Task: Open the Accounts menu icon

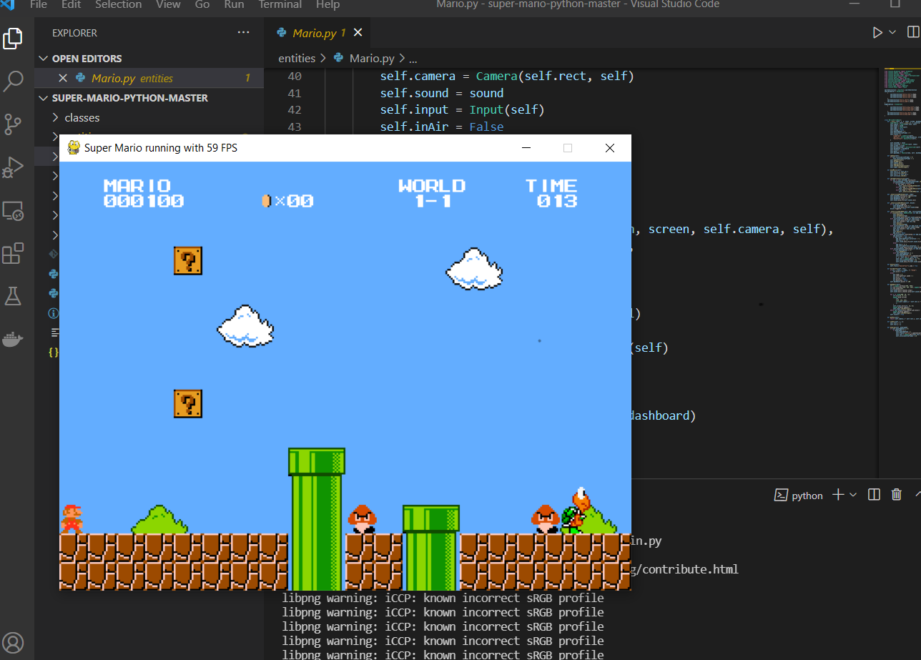Action: pos(13,641)
